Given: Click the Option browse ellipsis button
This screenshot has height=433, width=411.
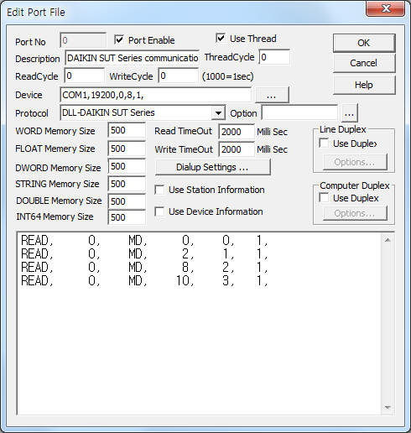Looking at the screenshot, I should tap(349, 113).
